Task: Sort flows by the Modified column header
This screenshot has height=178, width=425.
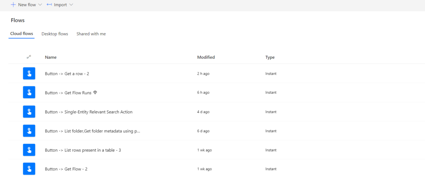Action: pos(206,57)
